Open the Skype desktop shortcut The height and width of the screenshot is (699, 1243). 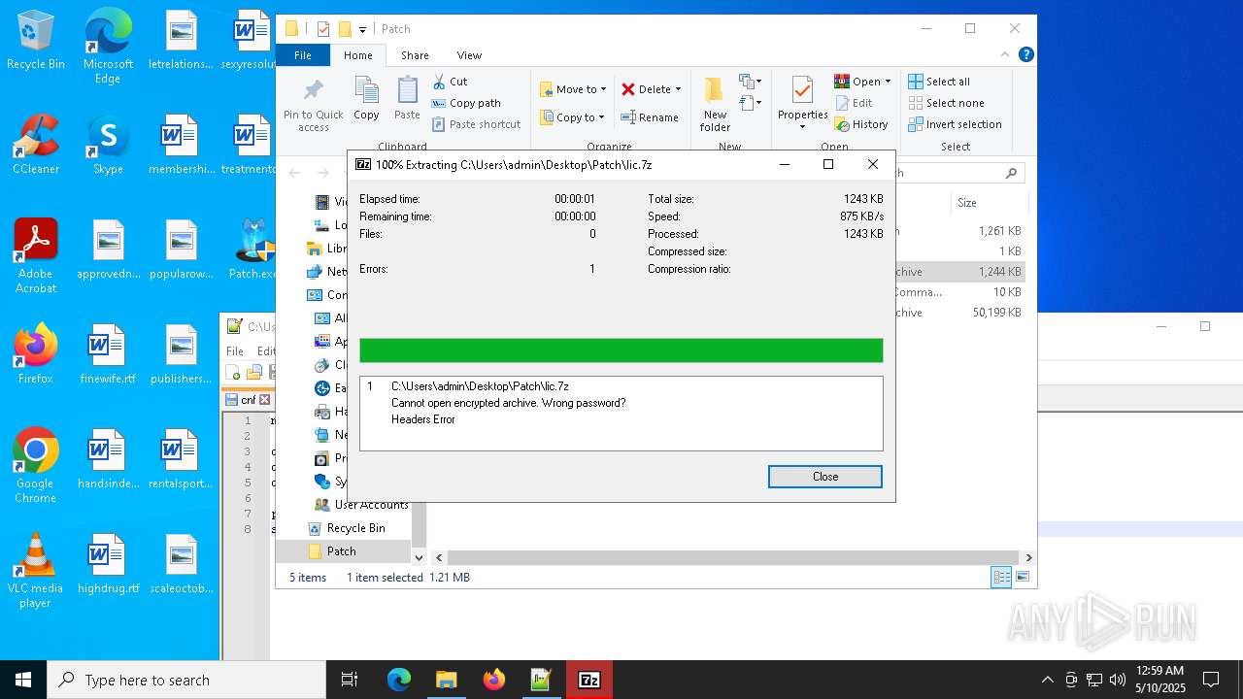[x=108, y=146]
